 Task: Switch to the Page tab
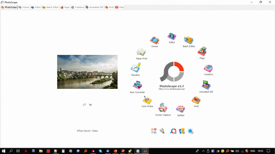point(65,7)
